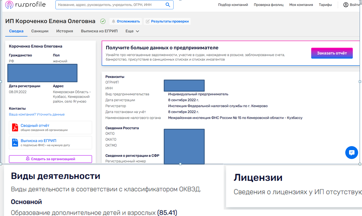
Task: Click the Контакты label
Action: pos(17,109)
